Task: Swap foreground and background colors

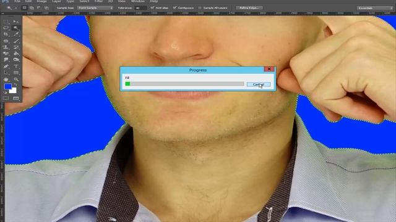Action: 15,85
